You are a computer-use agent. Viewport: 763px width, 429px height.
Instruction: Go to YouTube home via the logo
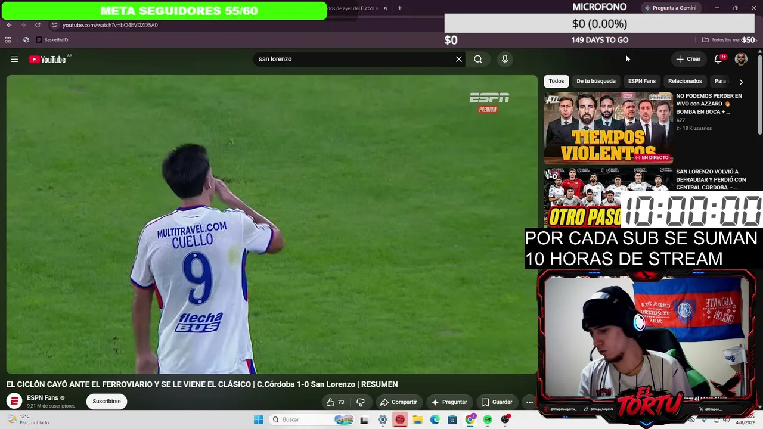(x=47, y=59)
